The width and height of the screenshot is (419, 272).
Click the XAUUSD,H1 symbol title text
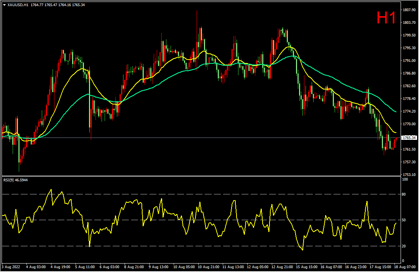pos(18,5)
